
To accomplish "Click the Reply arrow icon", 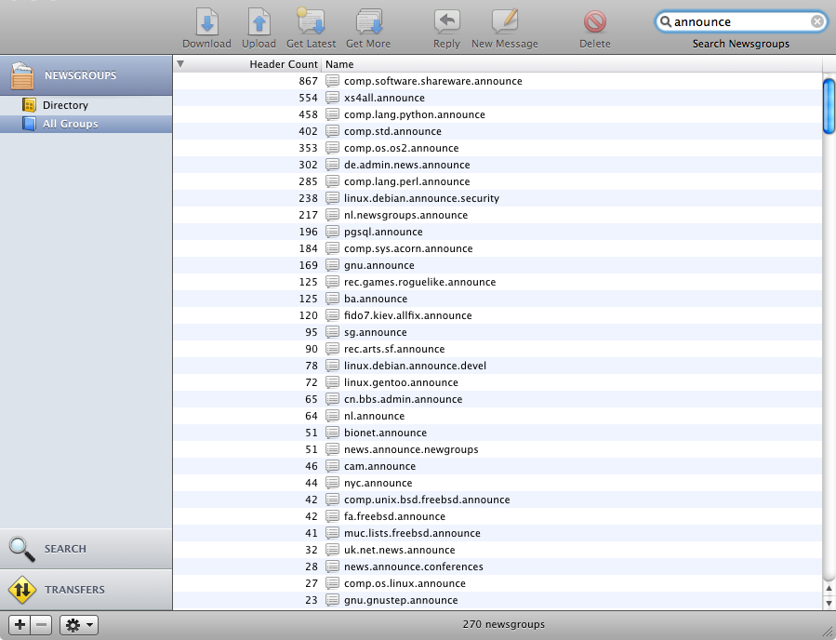I will click(446, 22).
